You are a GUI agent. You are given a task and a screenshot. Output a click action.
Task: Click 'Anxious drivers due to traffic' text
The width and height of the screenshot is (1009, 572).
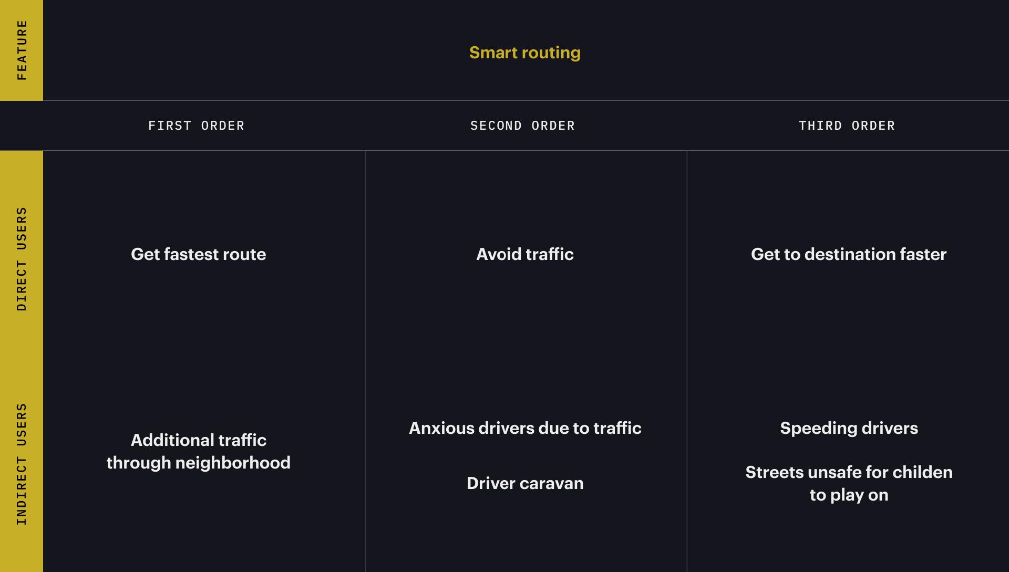(524, 428)
